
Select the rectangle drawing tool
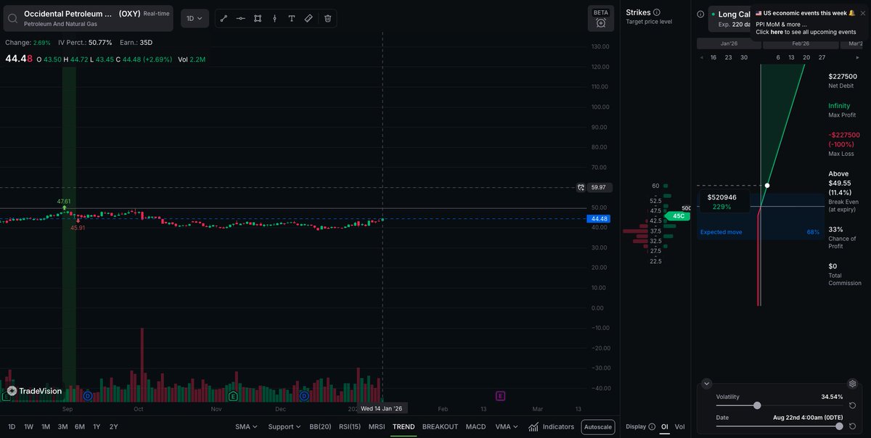click(258, 18)
